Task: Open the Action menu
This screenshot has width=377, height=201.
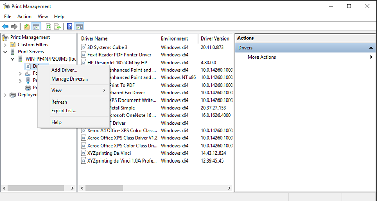Action: pyautogui.click(x=24, y=16)
